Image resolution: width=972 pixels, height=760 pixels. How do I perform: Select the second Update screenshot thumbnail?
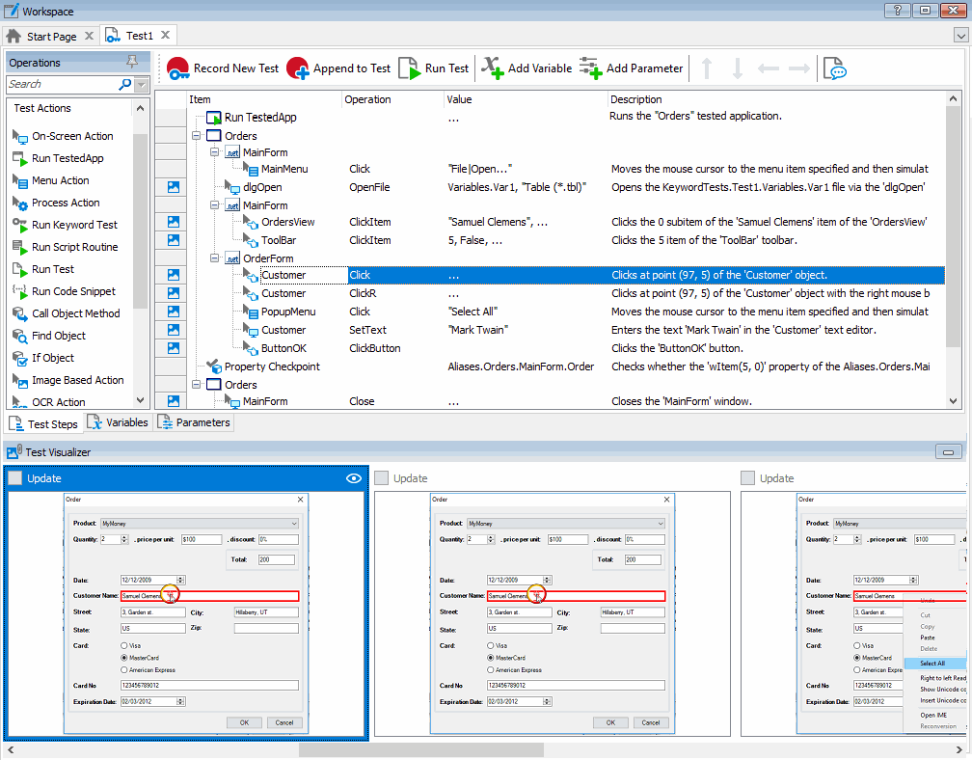point(553,613)
